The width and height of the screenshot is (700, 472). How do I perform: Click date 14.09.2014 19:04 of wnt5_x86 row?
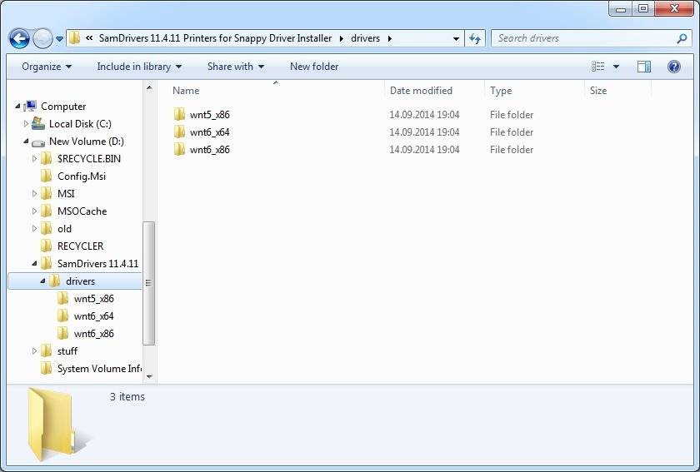click(424, 115)
